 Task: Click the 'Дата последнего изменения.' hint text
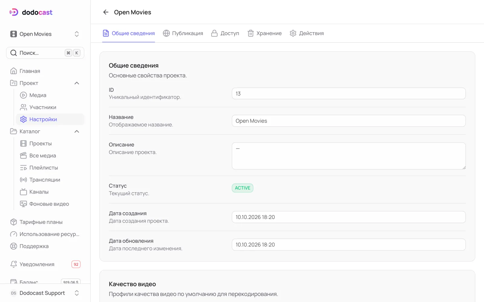click(x=146, y=249)
